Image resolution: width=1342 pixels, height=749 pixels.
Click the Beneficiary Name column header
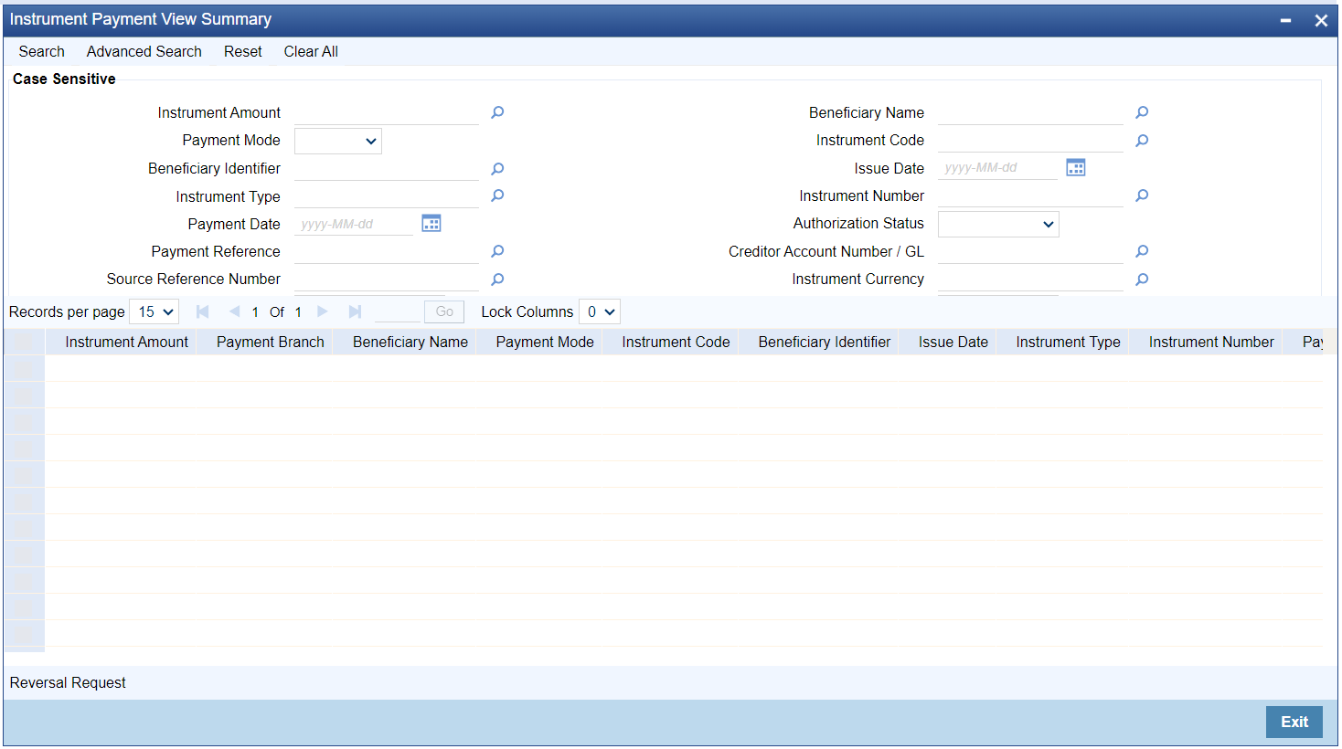click(x=410, y=342)
